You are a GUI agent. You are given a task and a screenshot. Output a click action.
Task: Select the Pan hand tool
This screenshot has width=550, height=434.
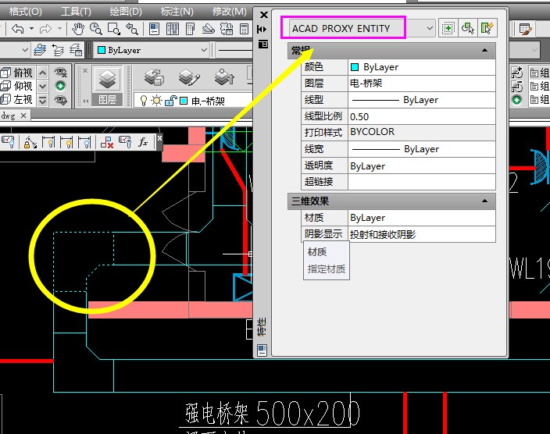tap(78, 29)
